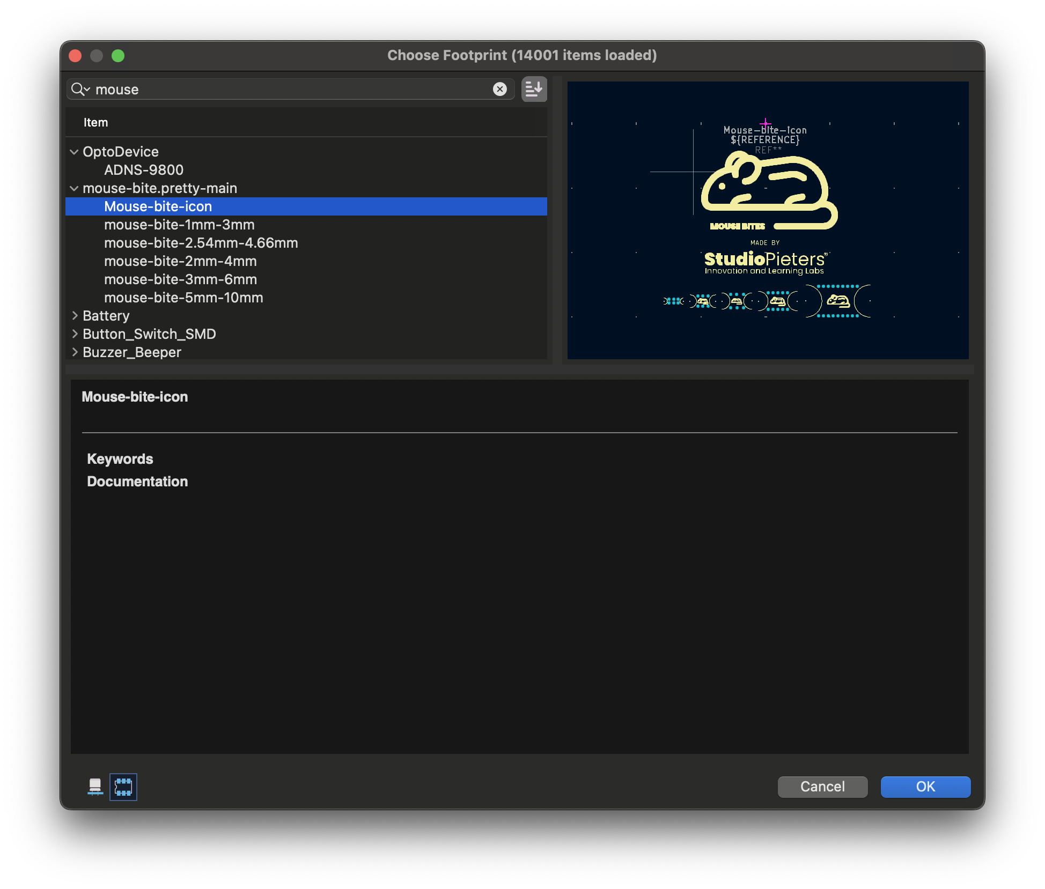
Task: Expand the Button_Switch_SMD library
Action: click(x=74, y=334)
